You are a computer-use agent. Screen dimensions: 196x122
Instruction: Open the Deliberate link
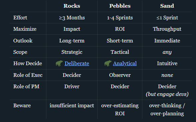tap(77, 64)
